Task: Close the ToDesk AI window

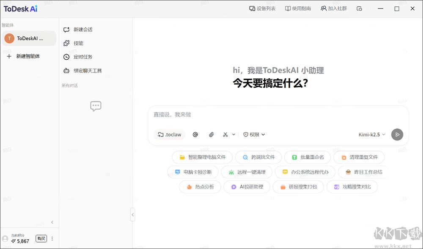Action: click(x=412, y=8)
